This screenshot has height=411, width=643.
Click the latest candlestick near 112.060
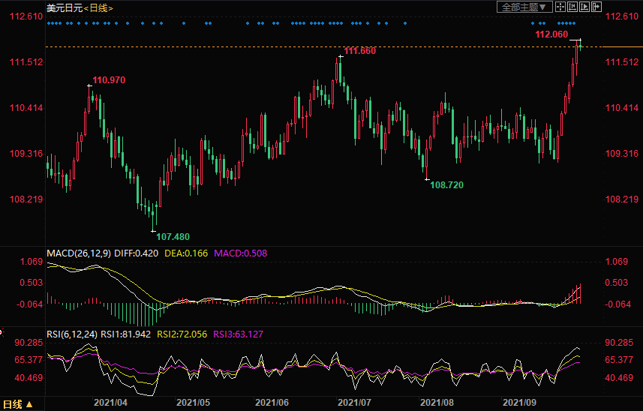(579, 46)
